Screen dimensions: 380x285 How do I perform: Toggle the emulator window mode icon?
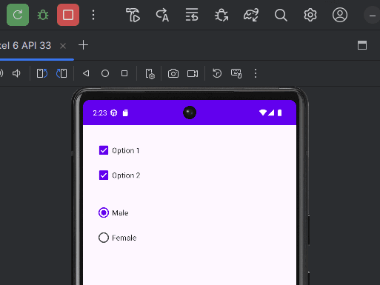362,45
